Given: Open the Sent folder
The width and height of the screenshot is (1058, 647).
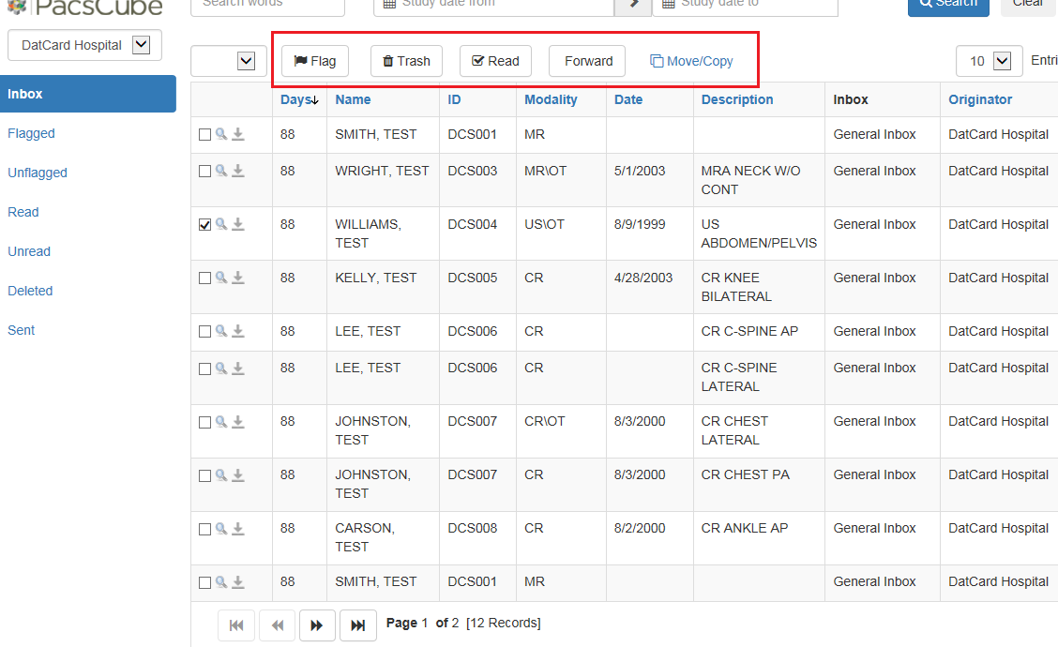Looking at the screenshot, I should tap(21, 331).
